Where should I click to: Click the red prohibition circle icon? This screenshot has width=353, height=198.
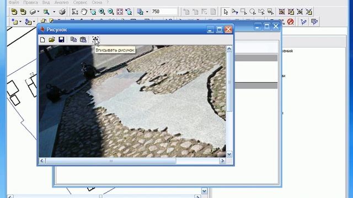point(291,22)
